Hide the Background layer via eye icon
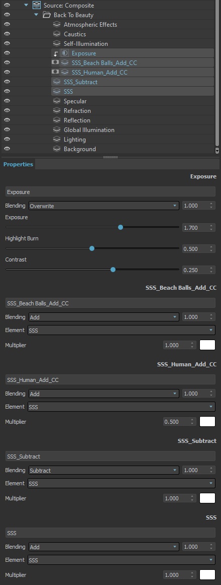 pos(7,149)
